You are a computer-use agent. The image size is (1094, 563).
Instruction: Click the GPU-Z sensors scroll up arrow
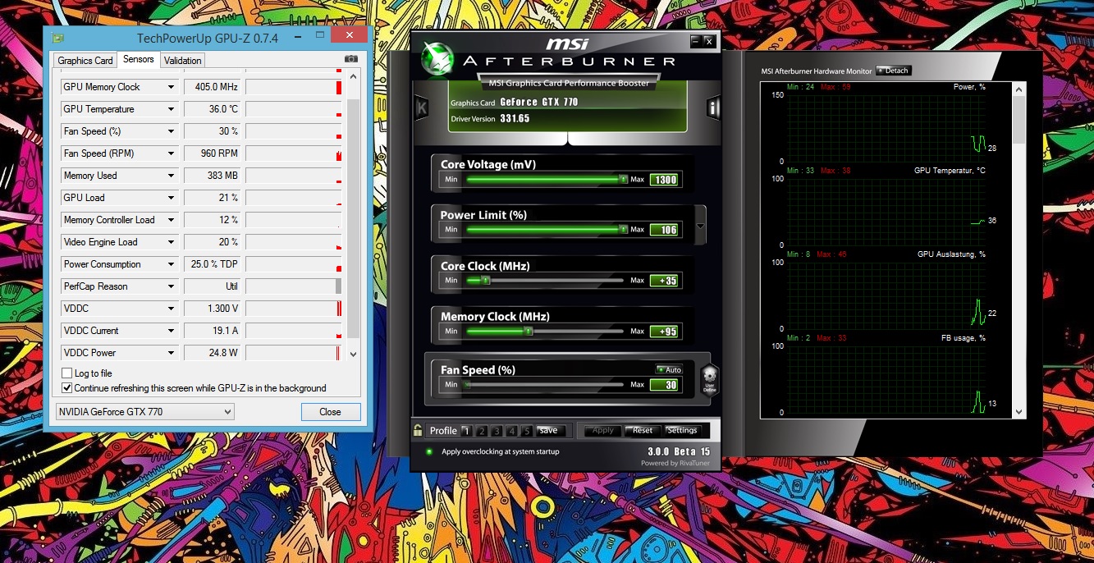tap(354, 78)
